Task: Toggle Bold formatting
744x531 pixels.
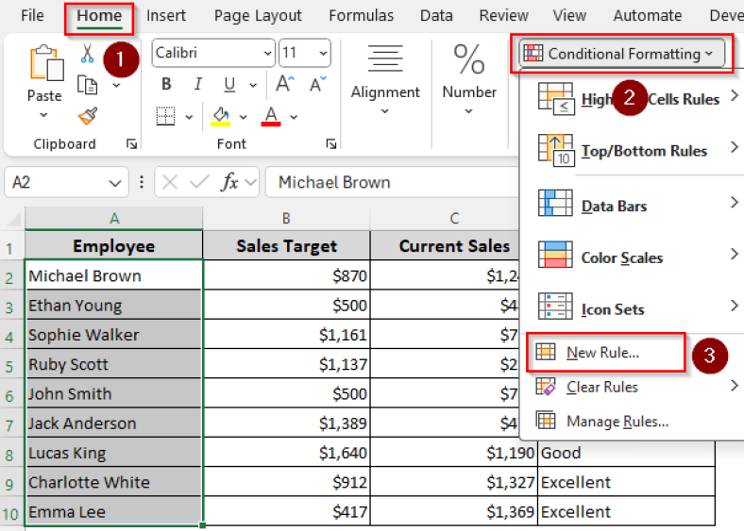Action: (166, 84)
